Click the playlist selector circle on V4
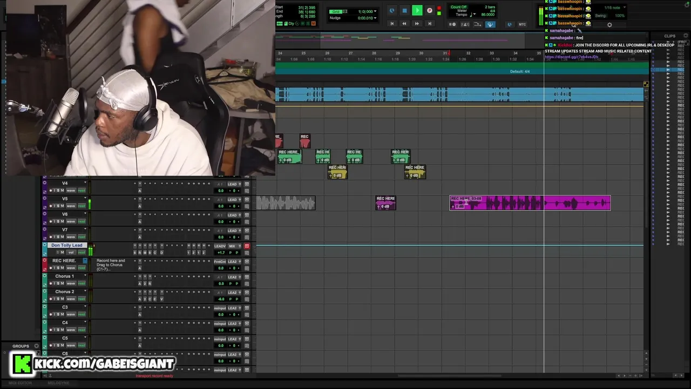 (45, 183)
